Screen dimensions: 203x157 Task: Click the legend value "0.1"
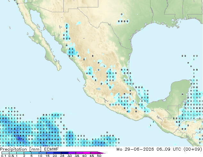point(4,156)
